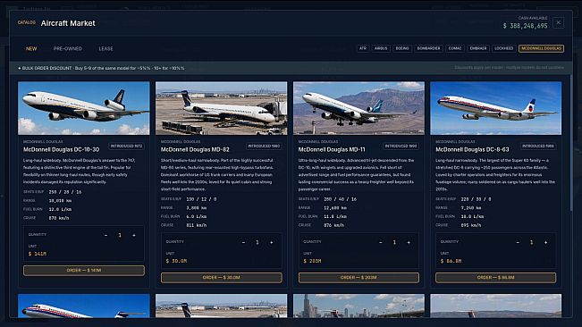Image resolution: width=582 pixels, height=327 pixels.
Task: Click the MD-82 unit price $ 30.0M
Action: tap(176, 261)
